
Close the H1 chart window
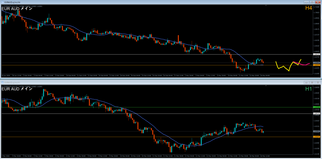tap(318, 82)
